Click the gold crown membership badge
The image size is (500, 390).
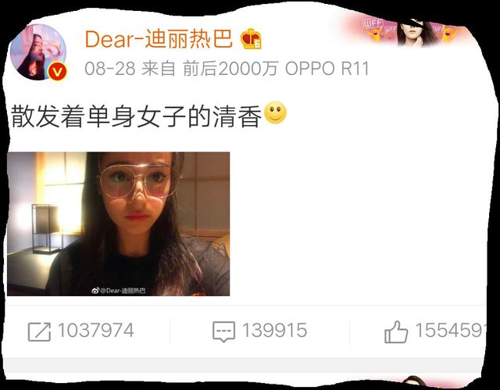(251, 39)
